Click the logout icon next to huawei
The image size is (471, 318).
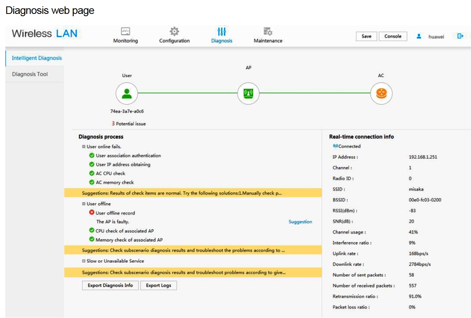(460, 36)
